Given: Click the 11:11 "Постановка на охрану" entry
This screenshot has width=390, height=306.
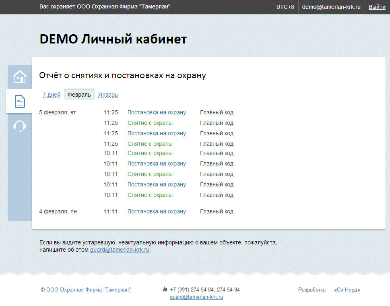Looking at the screenshot, I should [x=157, y=212].
